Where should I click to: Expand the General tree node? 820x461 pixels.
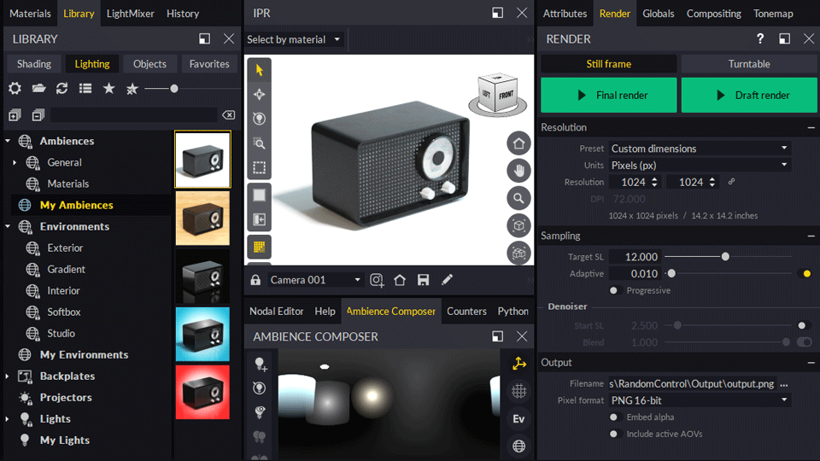15,162
